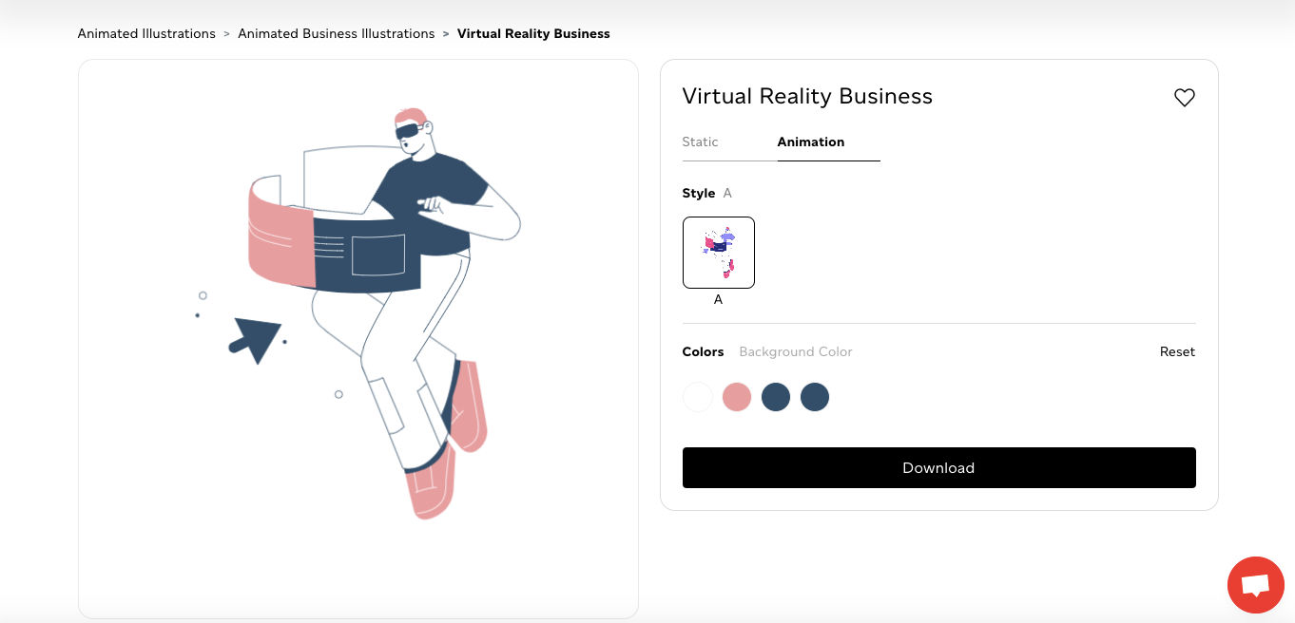Click the Style label text
1295x623 pixels.
click(698, 193)
